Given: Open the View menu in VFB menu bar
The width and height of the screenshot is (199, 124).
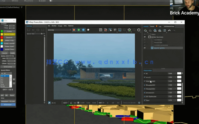Looking at the screenshot, I should (x=65, y=26).
